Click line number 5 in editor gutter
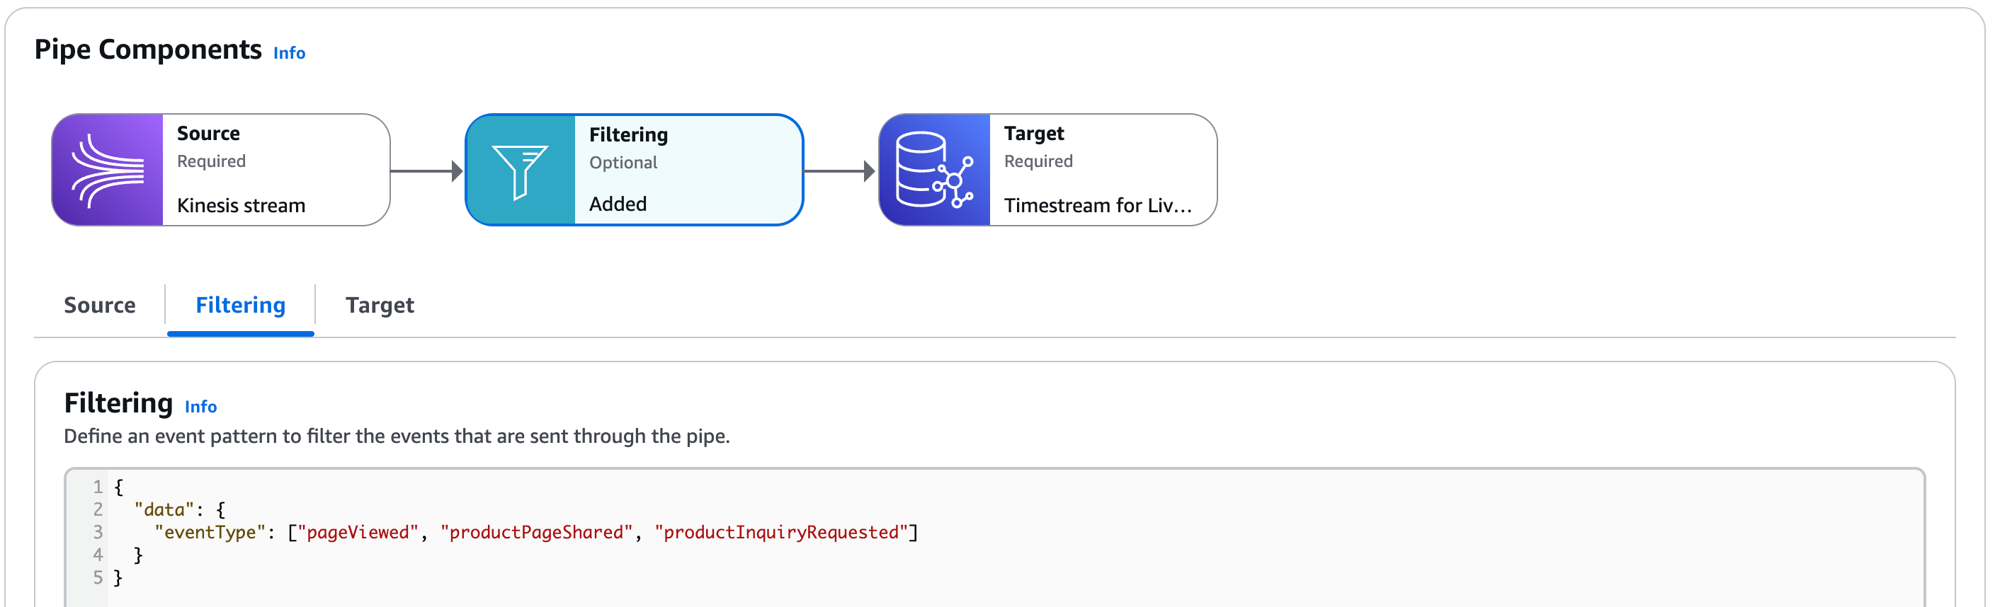This screenshot has width=2000, height=607. point(98,577)
